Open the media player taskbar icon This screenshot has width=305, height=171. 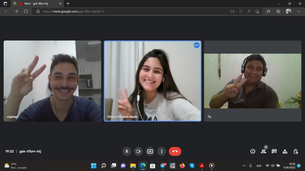211,166
